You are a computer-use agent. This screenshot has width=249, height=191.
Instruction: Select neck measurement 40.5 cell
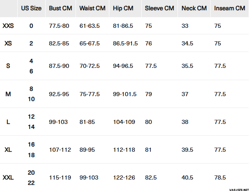187,178
